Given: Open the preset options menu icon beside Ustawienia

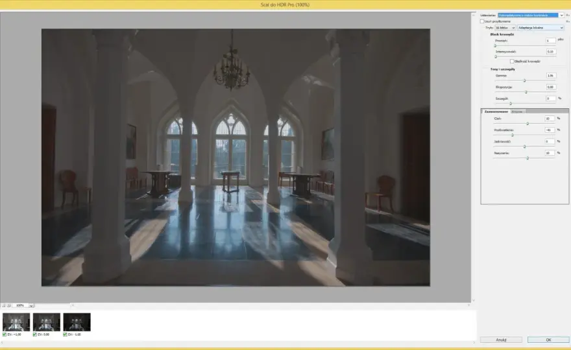Looking at the screenshot, I should [567, 15].
